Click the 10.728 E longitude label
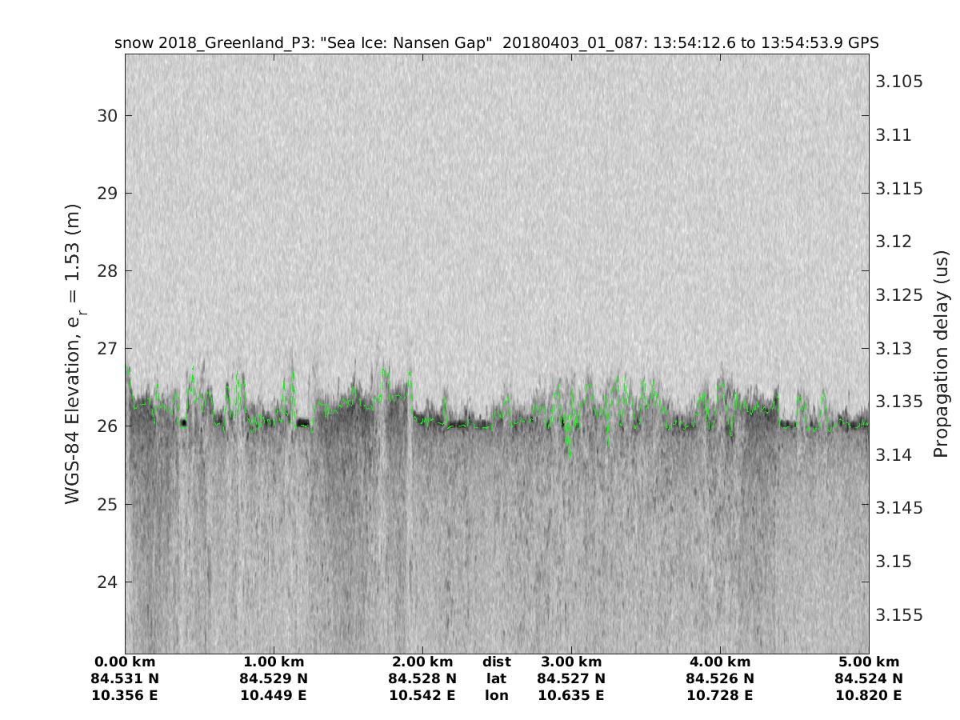This screenshot has width=960, height=720. click(x=720, y=695)
